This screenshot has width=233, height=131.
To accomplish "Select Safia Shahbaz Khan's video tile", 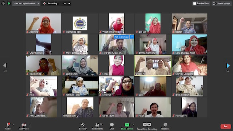I will (189, 44).
